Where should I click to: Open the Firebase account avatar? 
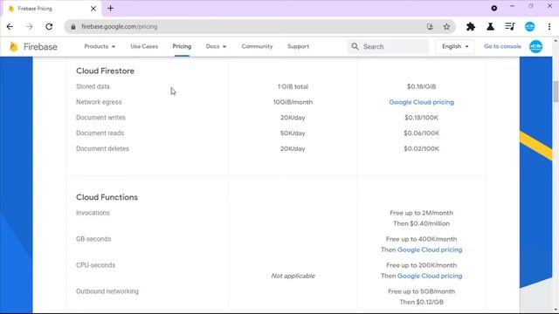[535, 46]
